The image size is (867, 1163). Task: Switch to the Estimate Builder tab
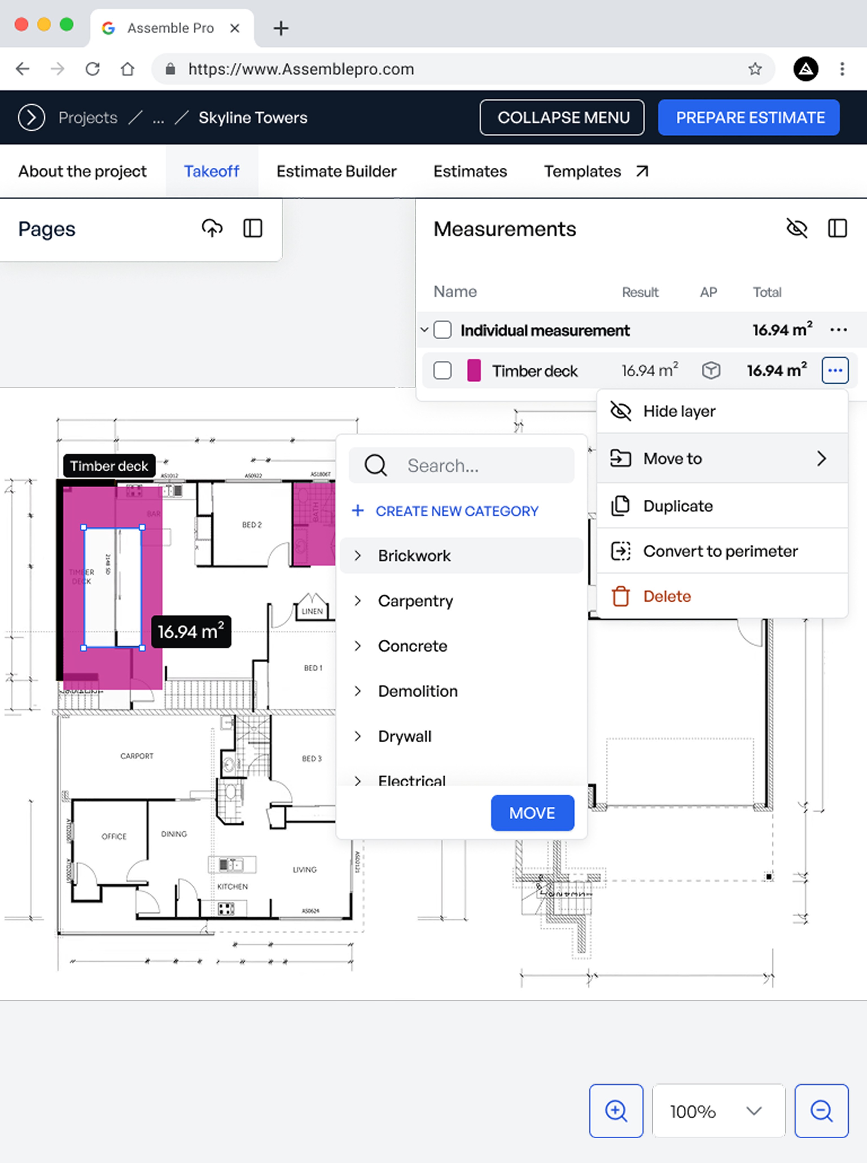pyautogui.click(x=336, y=172)
